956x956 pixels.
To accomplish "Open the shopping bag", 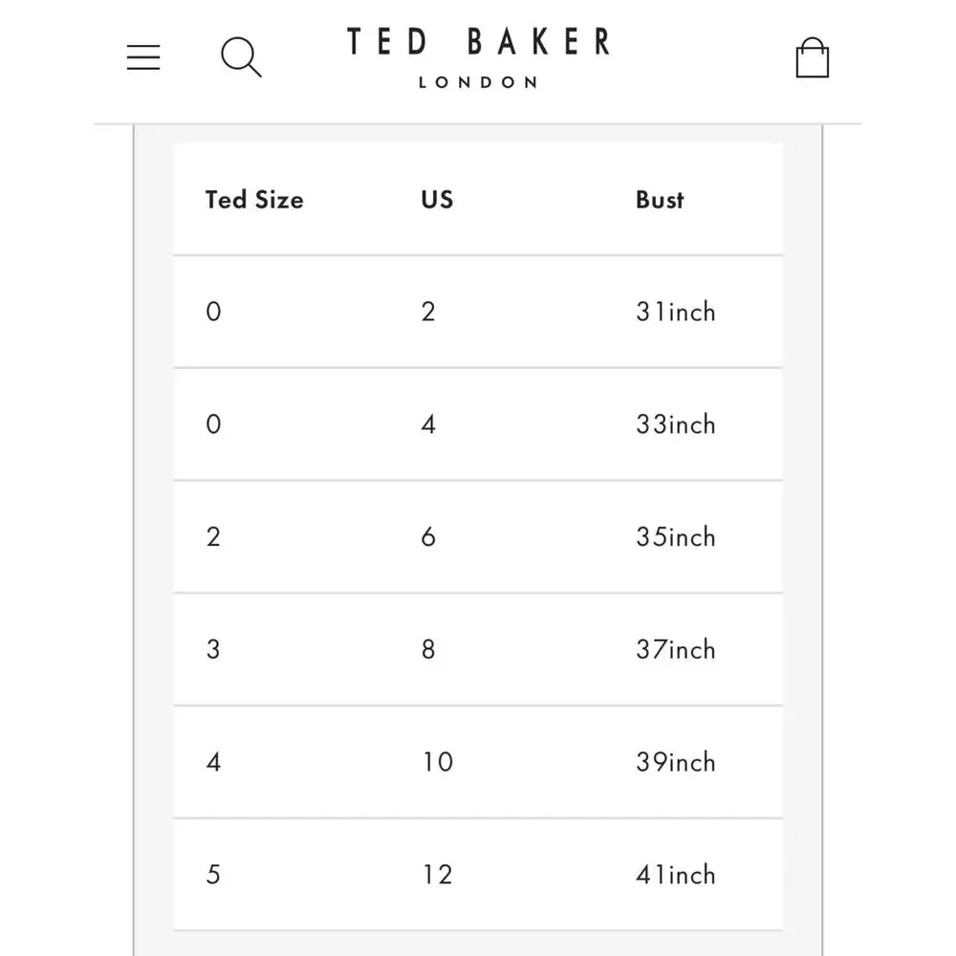I will (812, 57).
